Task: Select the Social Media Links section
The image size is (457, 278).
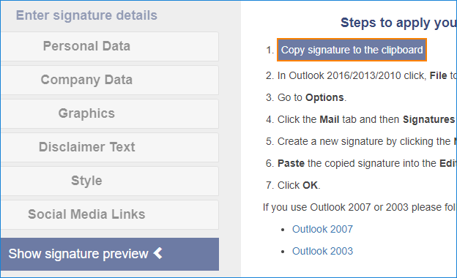Action: click(x=110, y=214)
